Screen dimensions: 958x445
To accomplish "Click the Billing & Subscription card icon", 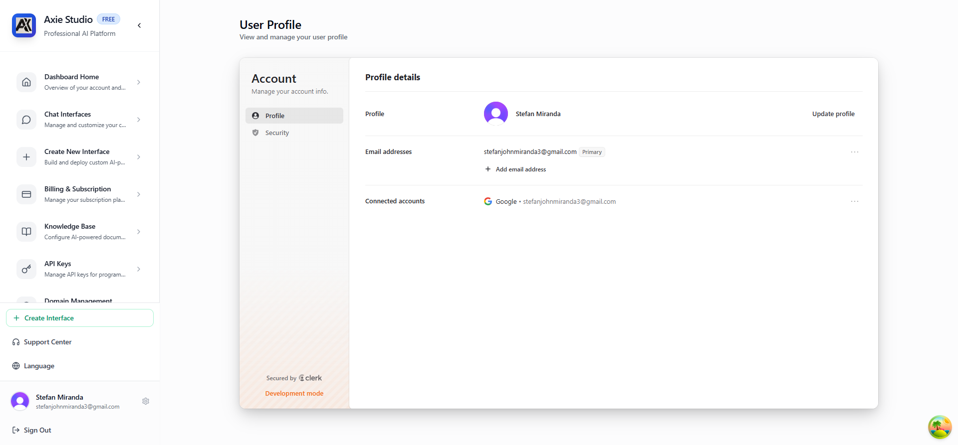I will point(26,194).
